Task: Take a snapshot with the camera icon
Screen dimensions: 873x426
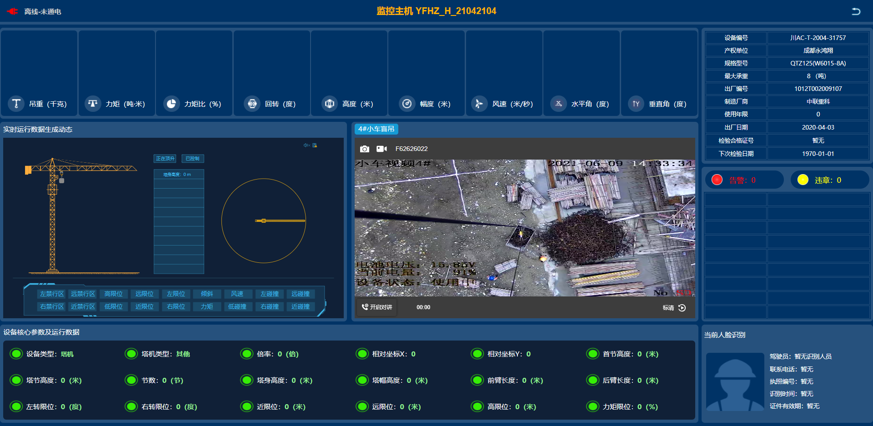Action: pyautogui.click(x=364, y=149)
